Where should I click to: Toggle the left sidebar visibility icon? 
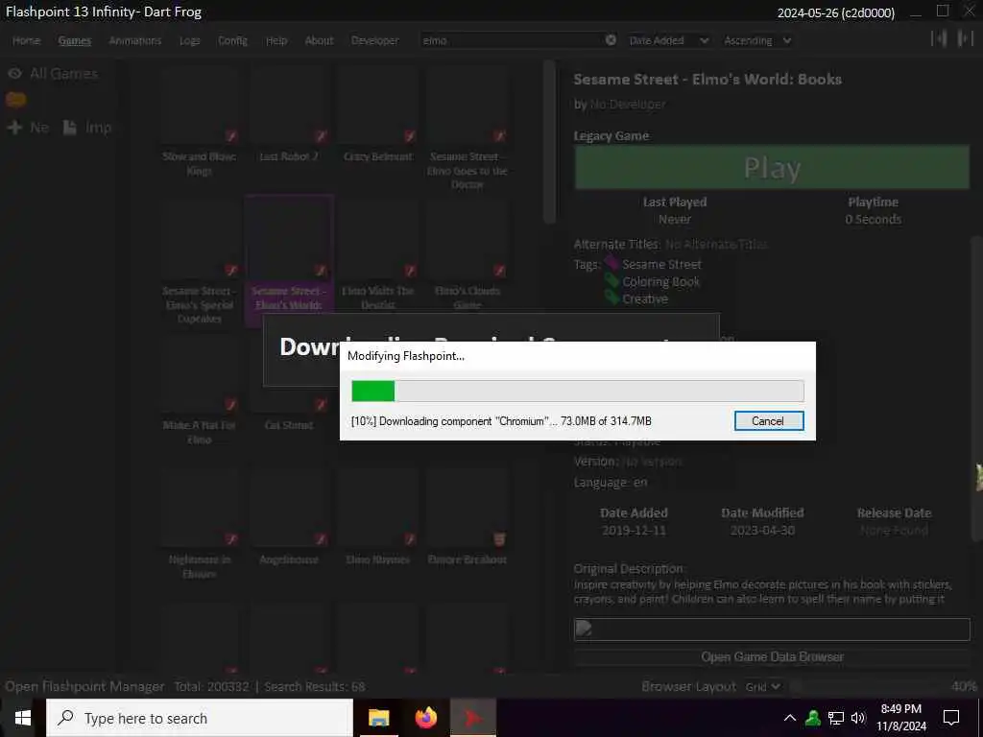(x=939, y=38)
